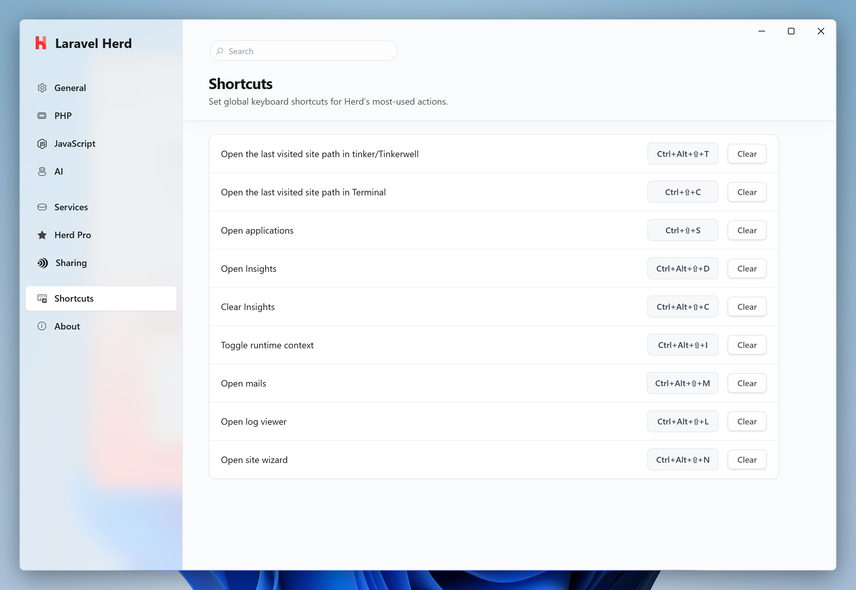Clear the Open site wizard shortcut
The image size is (856, 590).
[x=747, y=459]
